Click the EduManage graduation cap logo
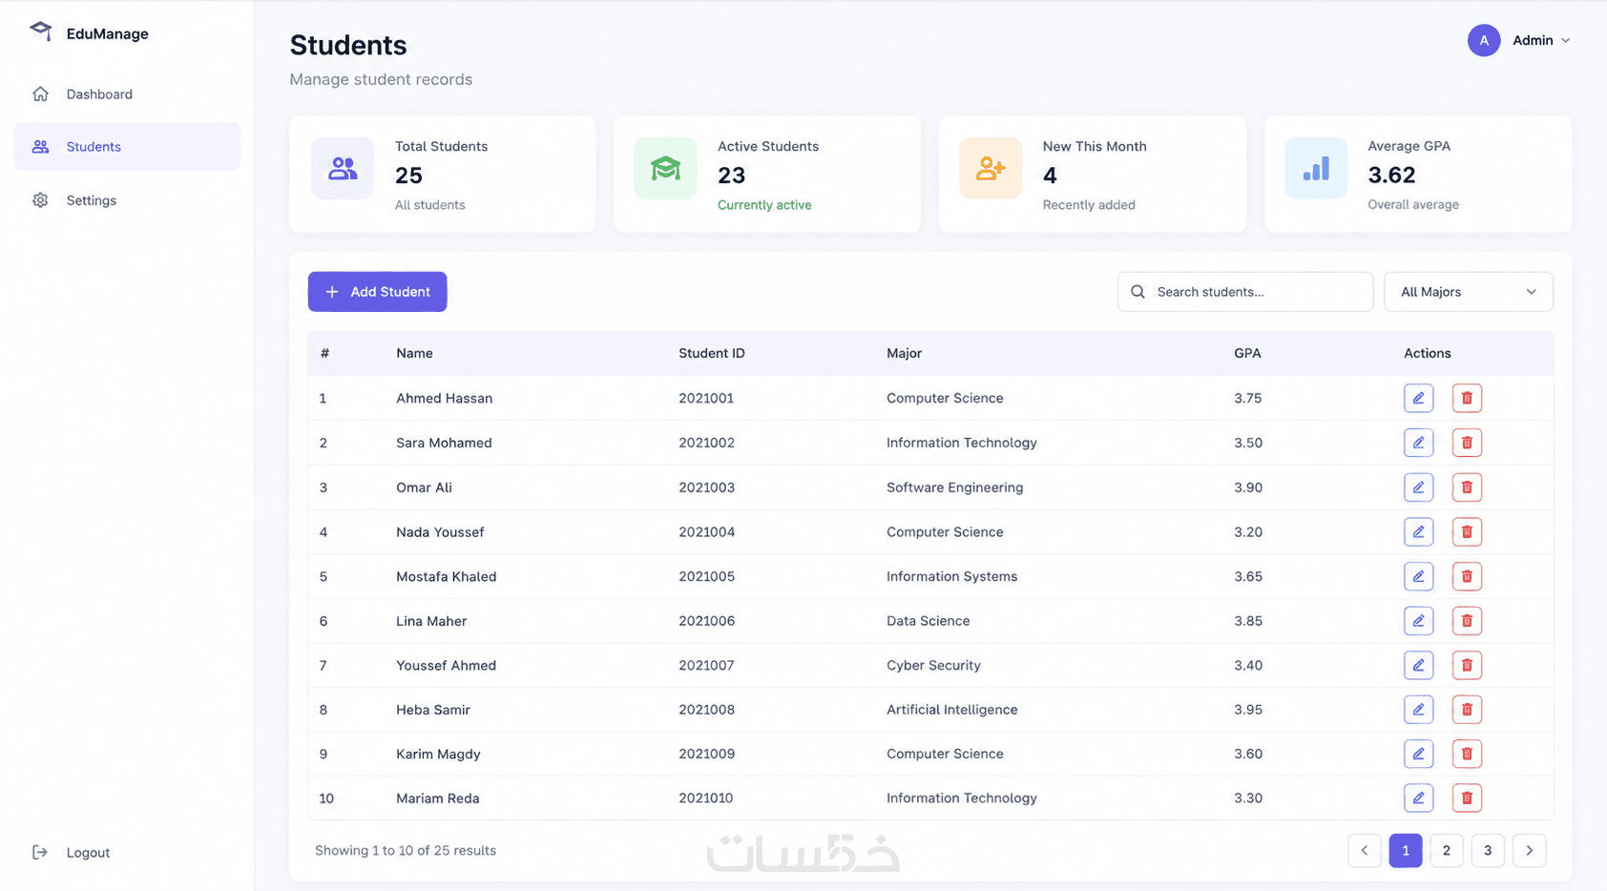The width and height of the screenshot is (1607, 891). point(41,31)
